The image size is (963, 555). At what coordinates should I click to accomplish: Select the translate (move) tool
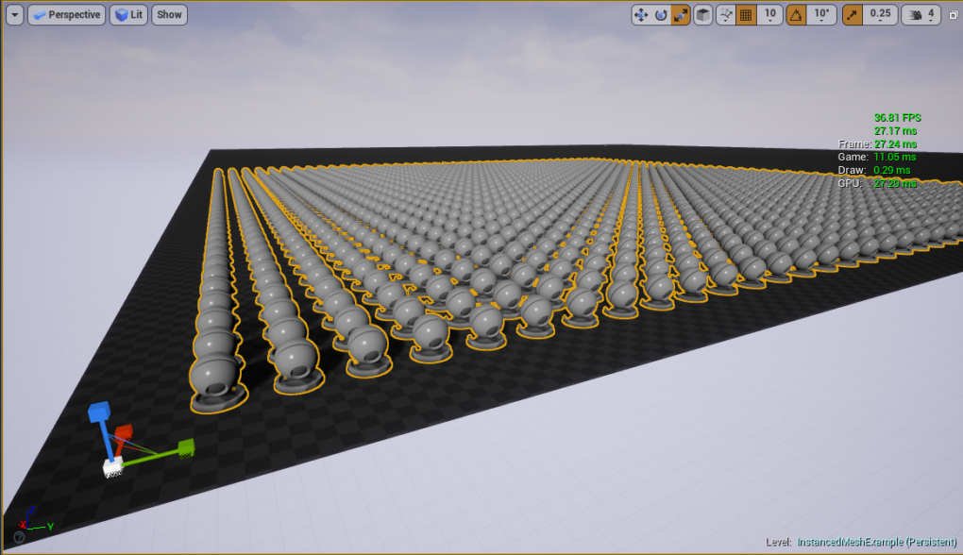coord(641,15)
